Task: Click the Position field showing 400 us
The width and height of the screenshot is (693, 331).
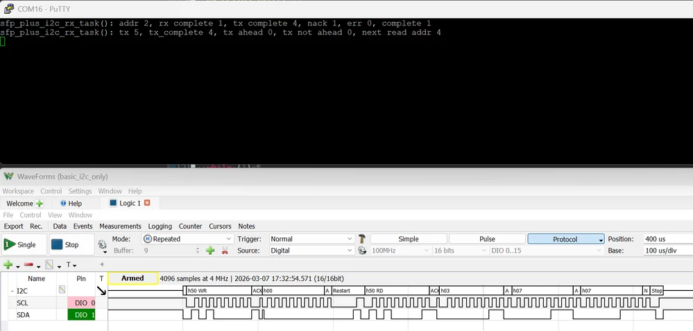Action: [x=668, y=239]
